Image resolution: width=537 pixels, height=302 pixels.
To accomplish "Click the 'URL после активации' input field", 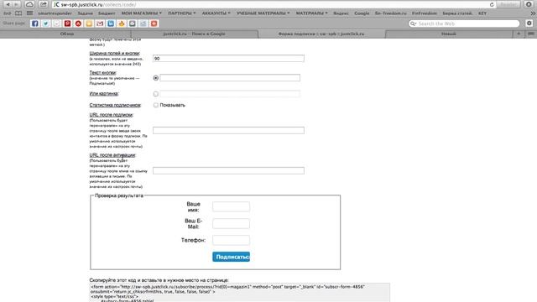I will click(228, 170).
